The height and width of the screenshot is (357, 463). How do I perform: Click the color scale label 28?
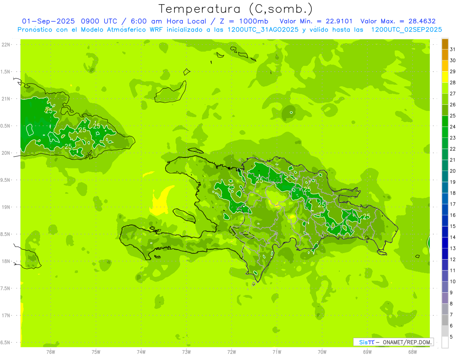(453, 82)
